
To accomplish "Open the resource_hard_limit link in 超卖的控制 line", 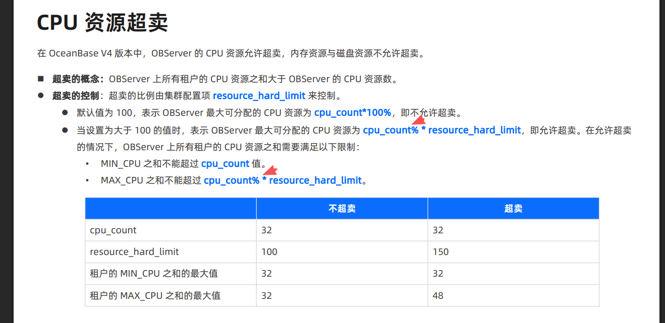I will 259,96.
